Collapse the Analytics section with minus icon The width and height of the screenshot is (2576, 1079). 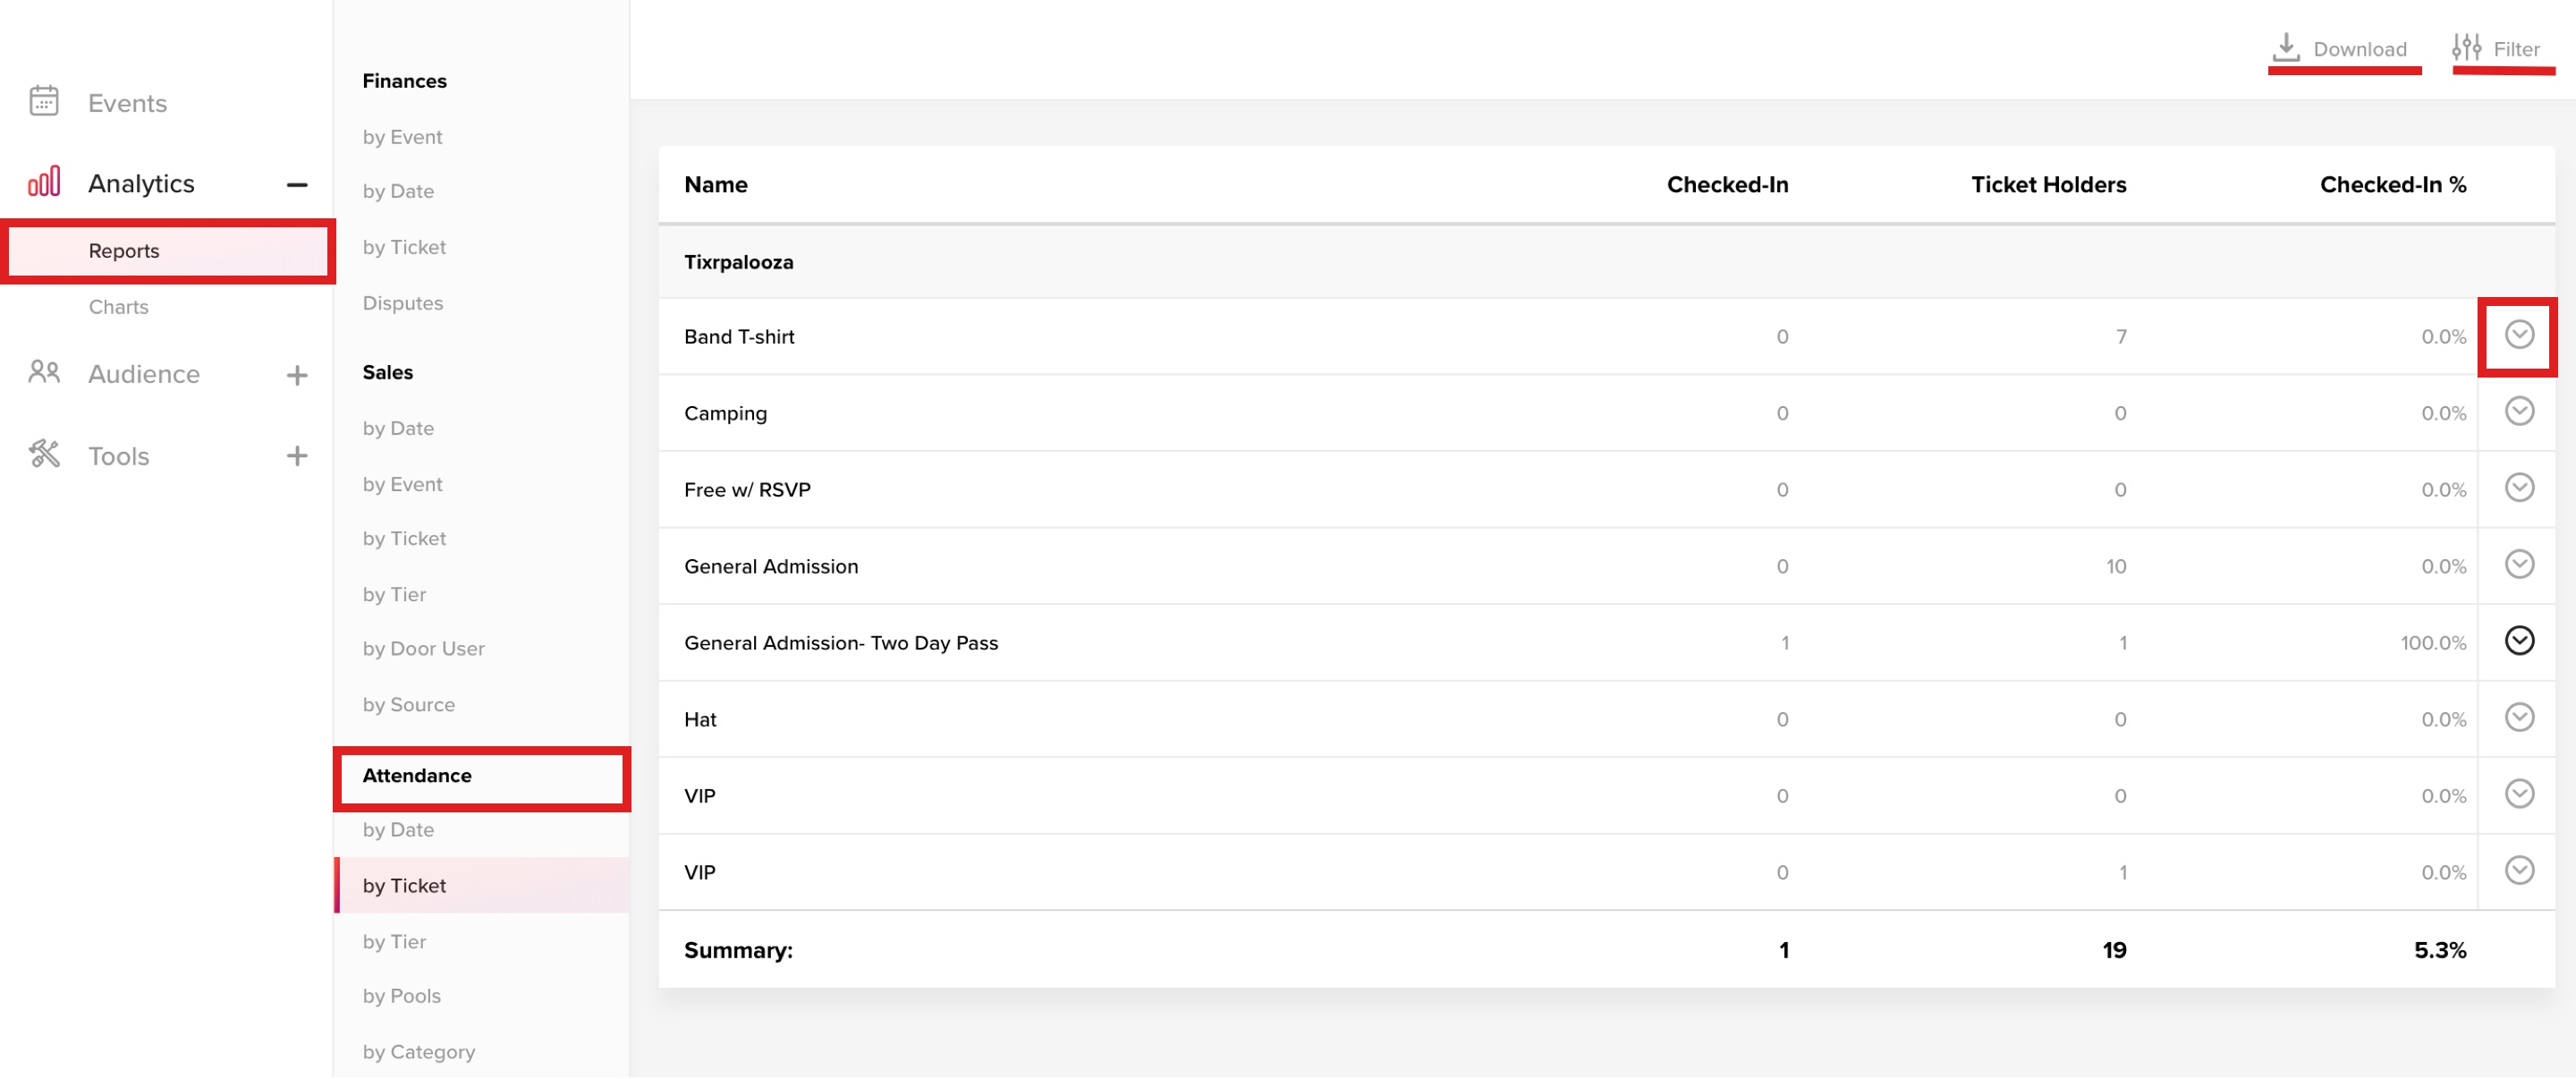(297, 185)
